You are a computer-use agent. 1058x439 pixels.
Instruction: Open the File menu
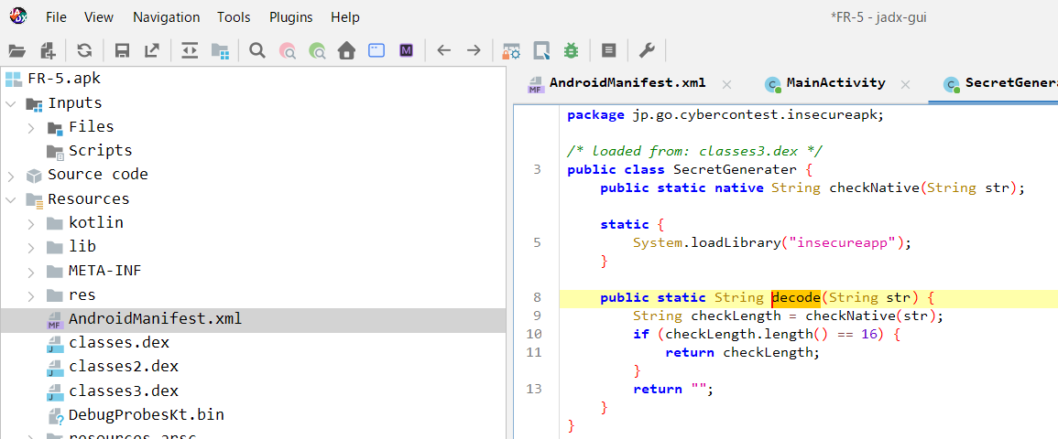(56, 17)
